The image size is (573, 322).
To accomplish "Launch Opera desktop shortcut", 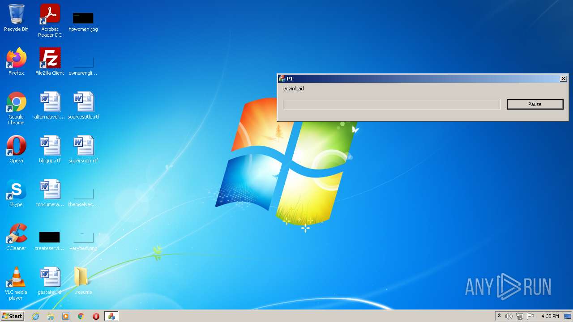I will [x=16, y=149].
